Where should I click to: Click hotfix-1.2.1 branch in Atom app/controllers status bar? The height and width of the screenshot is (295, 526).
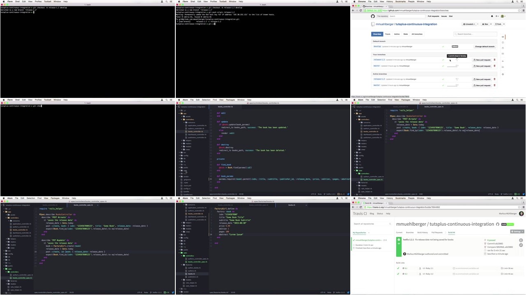click(330, 194)
